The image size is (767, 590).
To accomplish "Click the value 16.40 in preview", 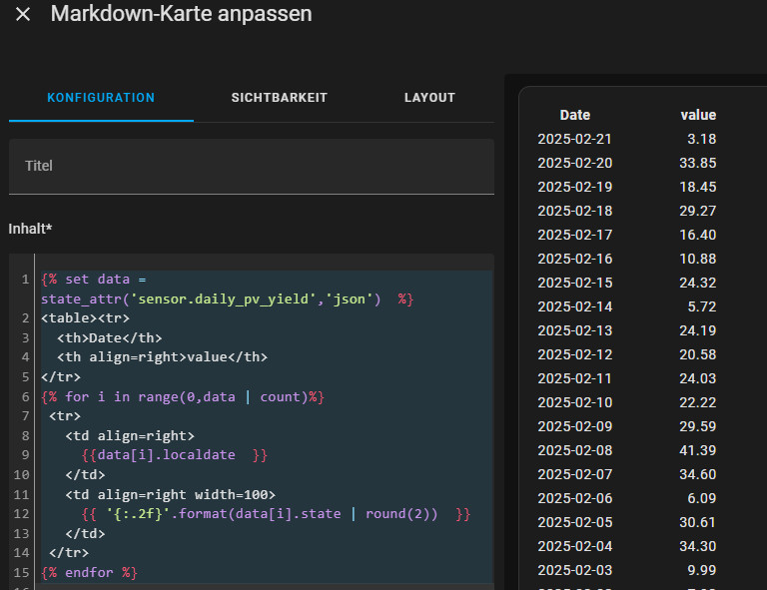I will [x=698, y=235].
